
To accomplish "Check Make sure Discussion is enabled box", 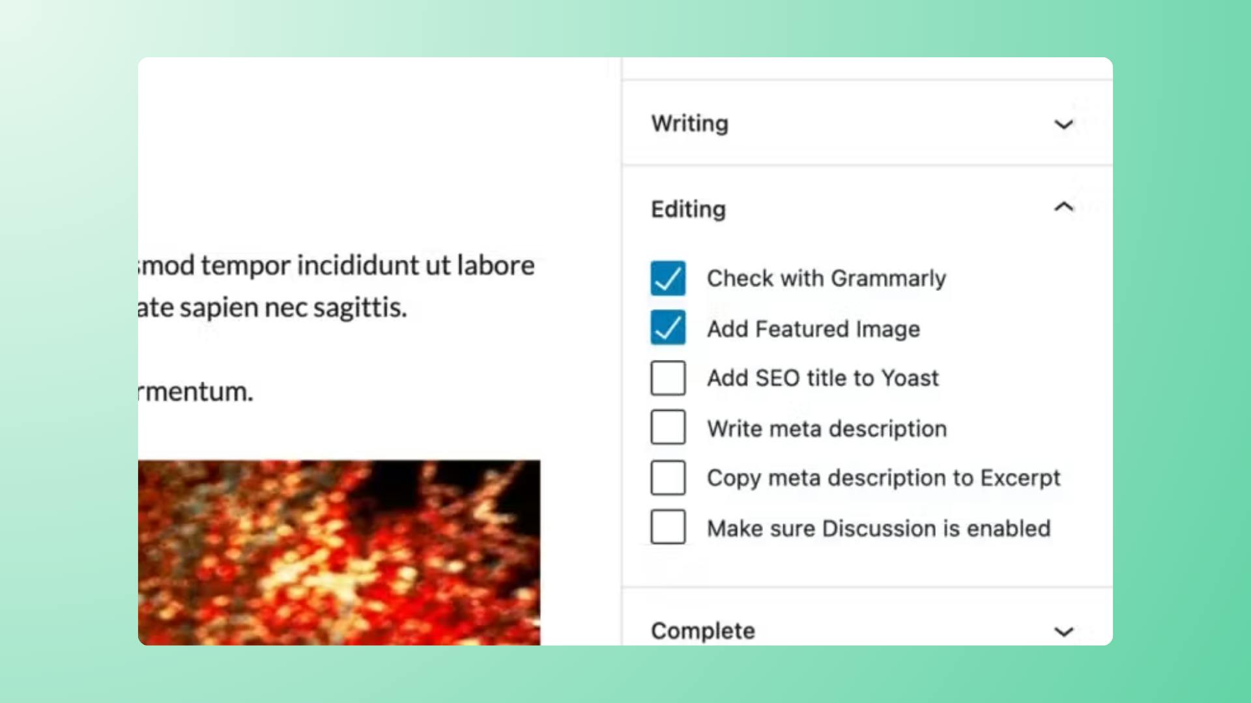I will (668, 527).
